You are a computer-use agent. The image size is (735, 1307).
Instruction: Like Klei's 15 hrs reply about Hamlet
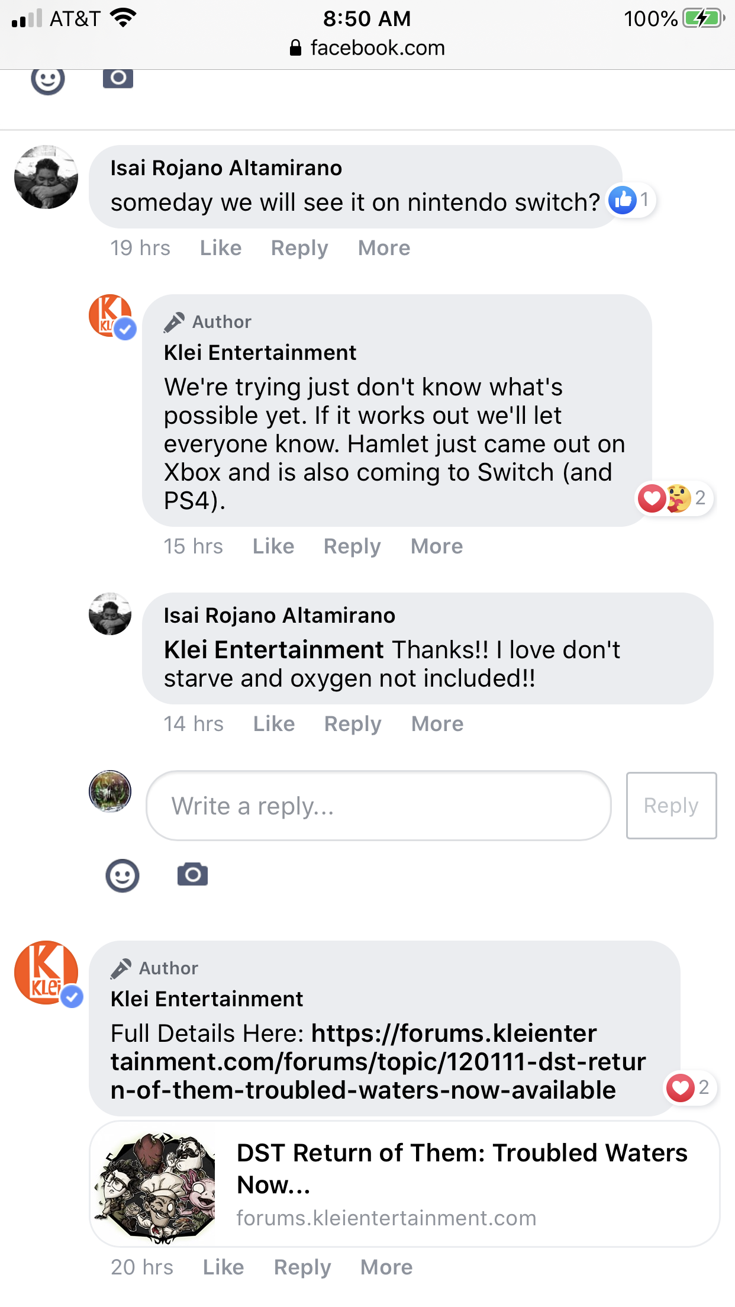pyautogui.click(x=273, y=546)
